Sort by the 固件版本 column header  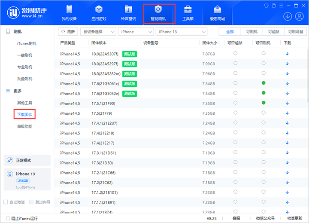pos(99,43)
